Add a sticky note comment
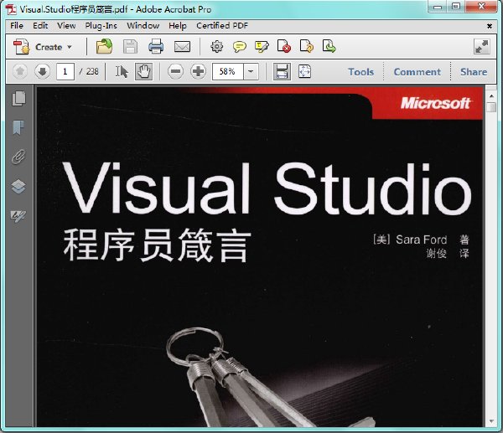Screen dimensions: 503x433 [240, 47]
